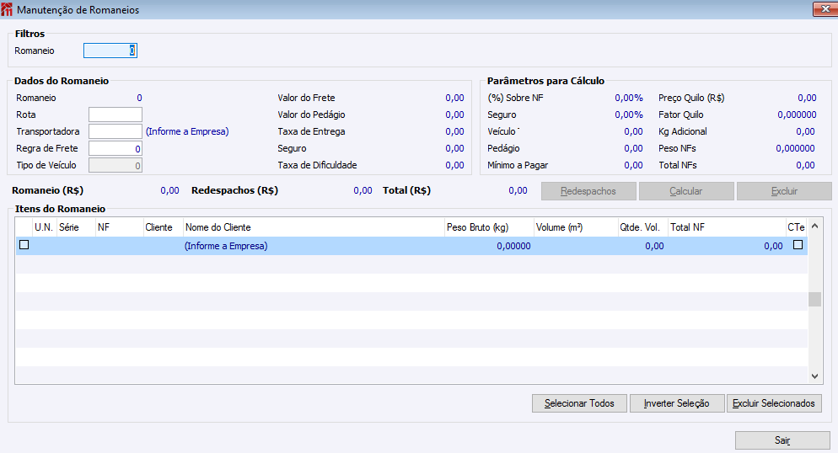Click Excluir Selecionados button
Viewport: 838px width, 453px height.
[774, 403]
